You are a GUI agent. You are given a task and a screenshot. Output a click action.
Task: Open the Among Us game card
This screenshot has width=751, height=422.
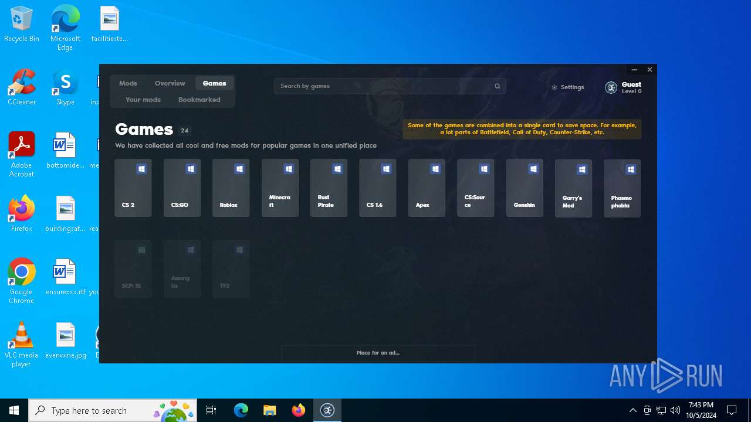(182, 268)
